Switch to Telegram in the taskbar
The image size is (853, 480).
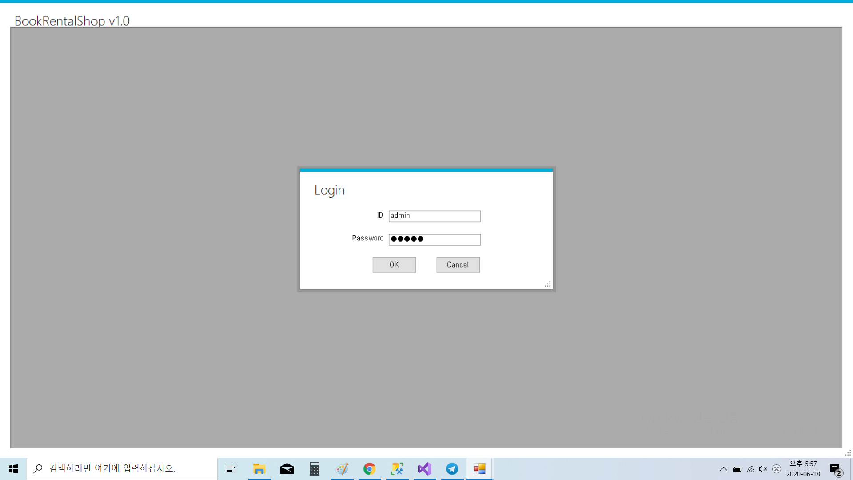click(452, 469)
